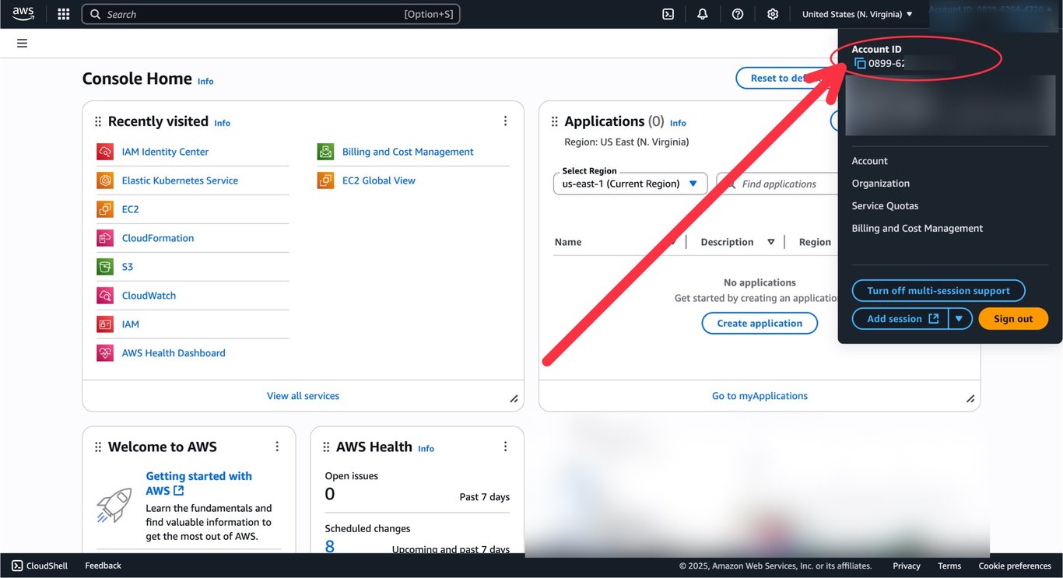
Task: Open the EC2 Global View link
Action: 379,180
